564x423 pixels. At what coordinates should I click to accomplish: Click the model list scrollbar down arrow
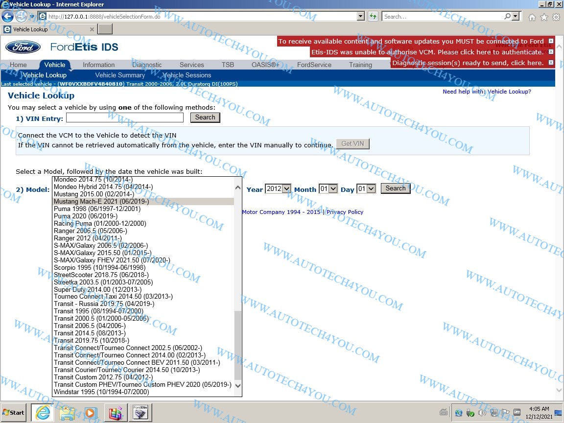[x=238, y=385]
